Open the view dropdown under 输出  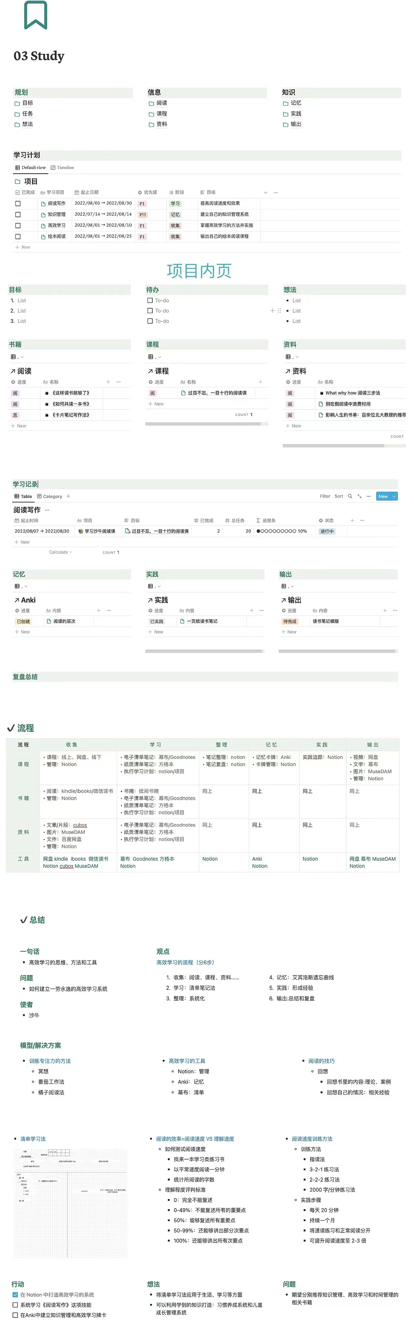click(288, 586)
